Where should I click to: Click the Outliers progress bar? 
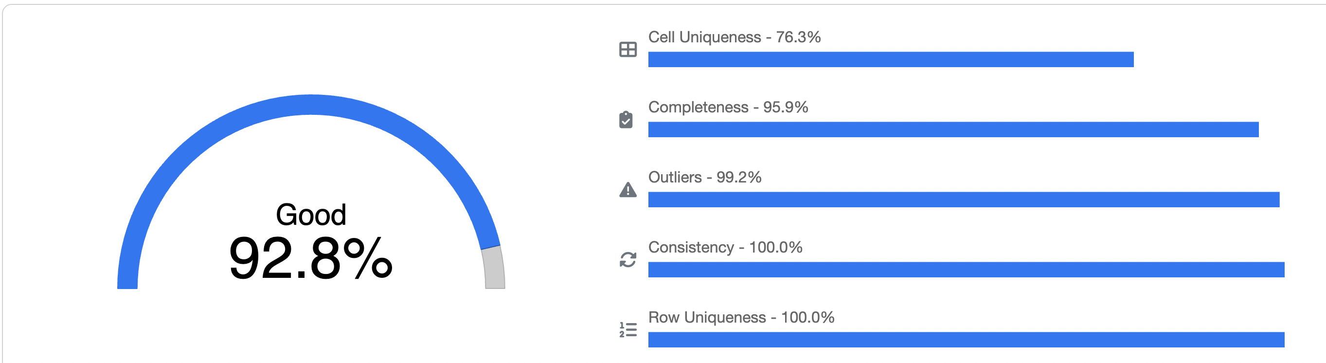point(963,200)
